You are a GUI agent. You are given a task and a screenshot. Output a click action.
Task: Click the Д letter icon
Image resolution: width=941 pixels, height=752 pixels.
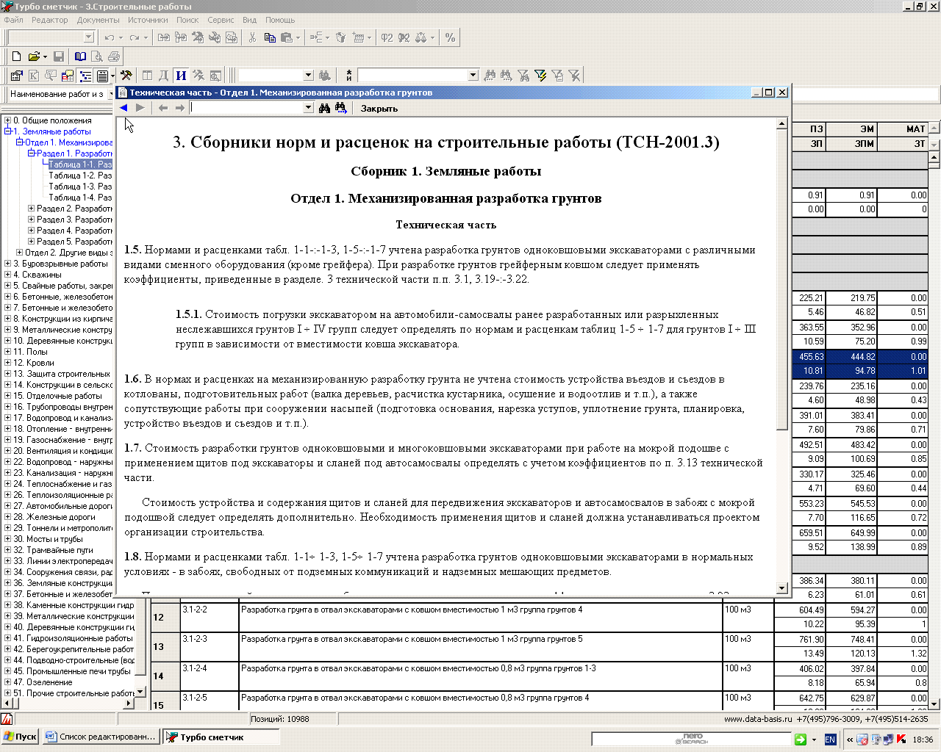pyautogui.click(x=164, y=75)
